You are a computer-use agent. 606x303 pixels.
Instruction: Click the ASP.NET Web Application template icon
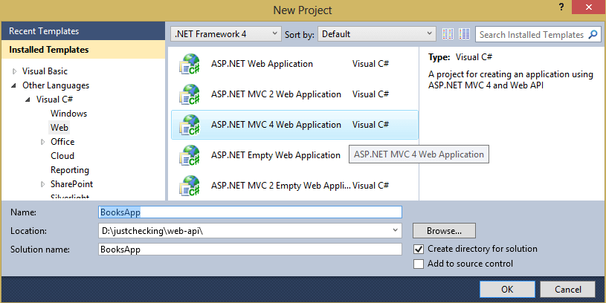click(190, 65)
